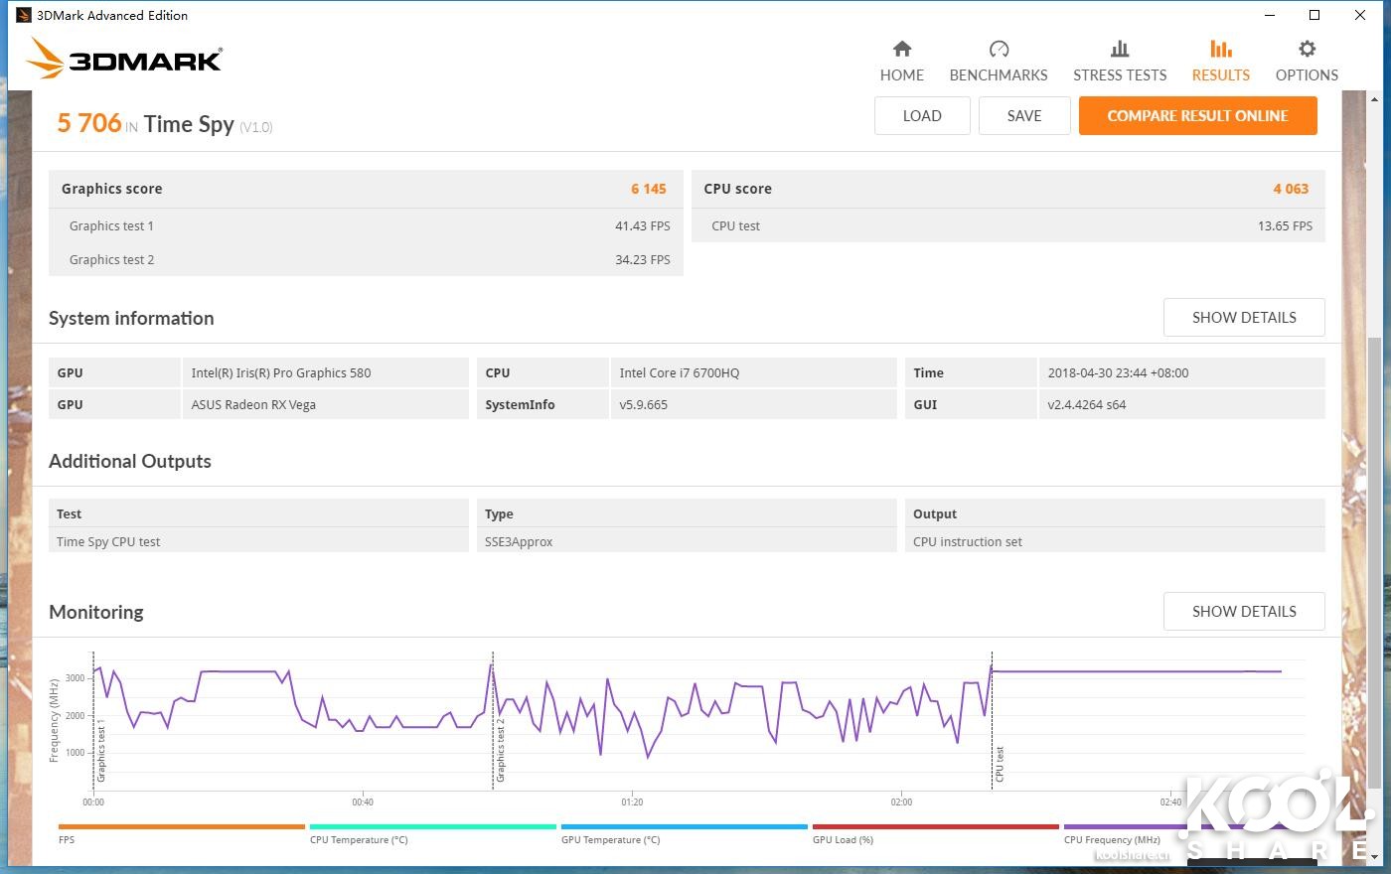Click the Home house icon
The height and width of the screenshot is (874, 1391).
pos(902,49)
